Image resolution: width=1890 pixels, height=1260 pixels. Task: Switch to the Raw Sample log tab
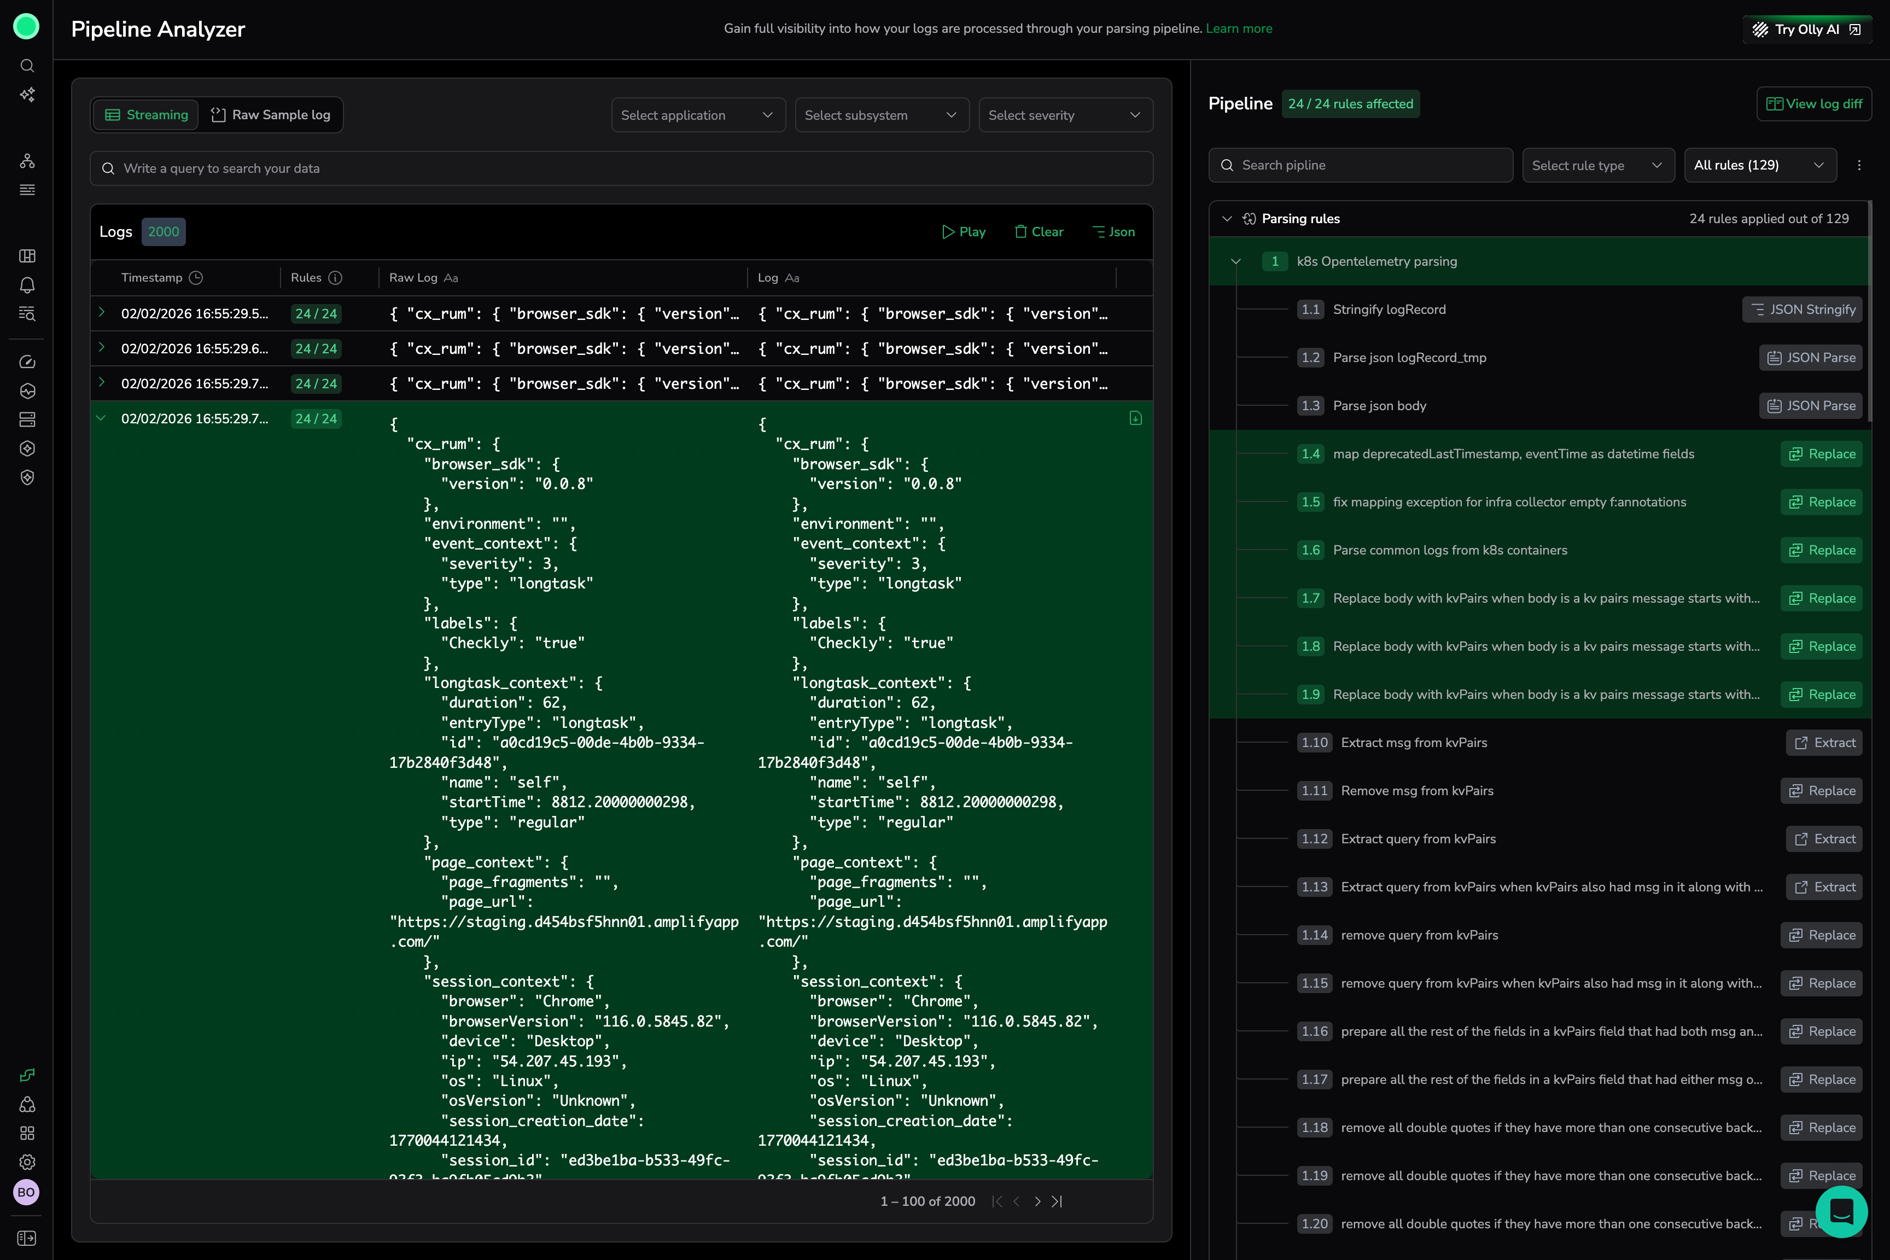(271, 115)
